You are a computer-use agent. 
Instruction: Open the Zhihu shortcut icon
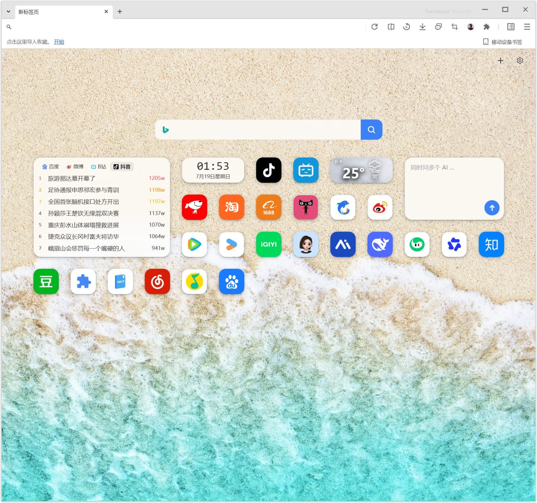pos(491,244)
